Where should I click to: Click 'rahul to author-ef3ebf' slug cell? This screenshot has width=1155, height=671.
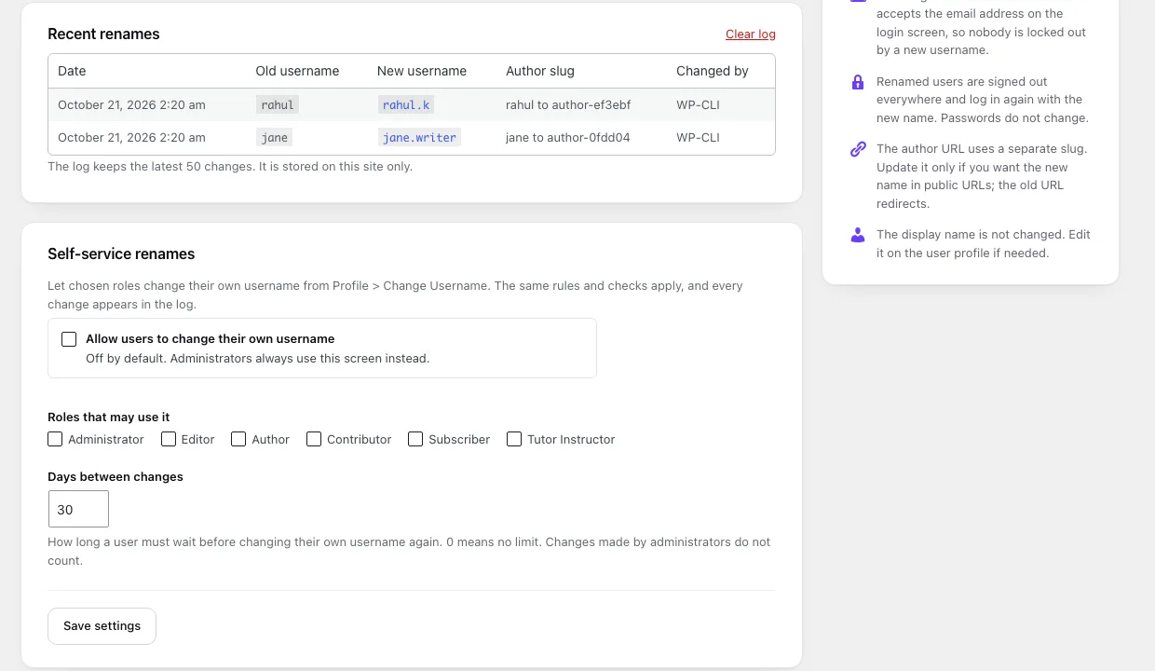tap(568, 105)
